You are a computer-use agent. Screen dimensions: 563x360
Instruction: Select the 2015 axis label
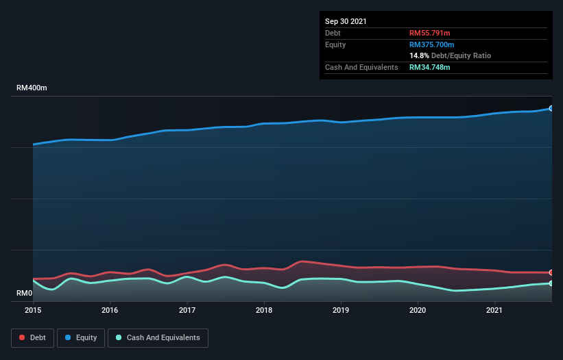(x=33, y=310)
